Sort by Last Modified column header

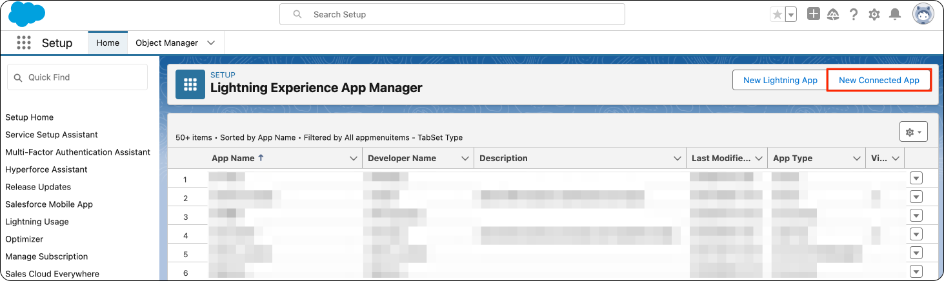coord(721,158)
